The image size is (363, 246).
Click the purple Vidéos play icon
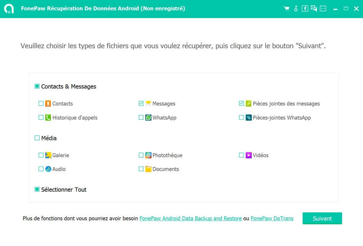coord(248,155)
